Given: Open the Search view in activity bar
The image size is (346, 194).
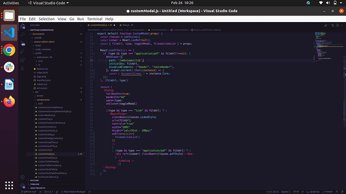Looking at the screenshot, I should point(23,35).
